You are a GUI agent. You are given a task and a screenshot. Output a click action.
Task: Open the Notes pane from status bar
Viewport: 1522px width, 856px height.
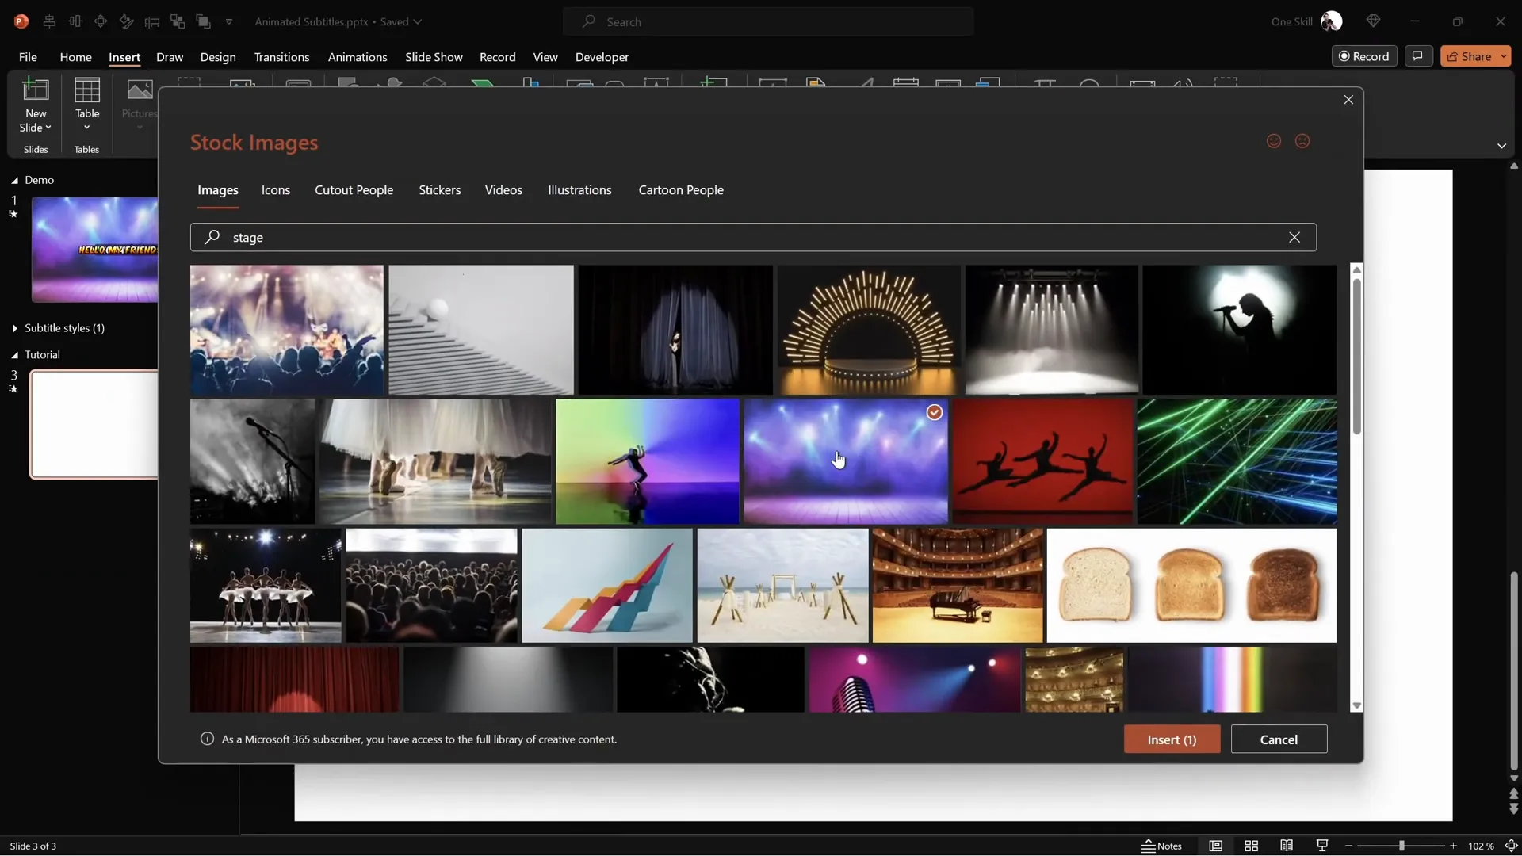coord(1162,846)
